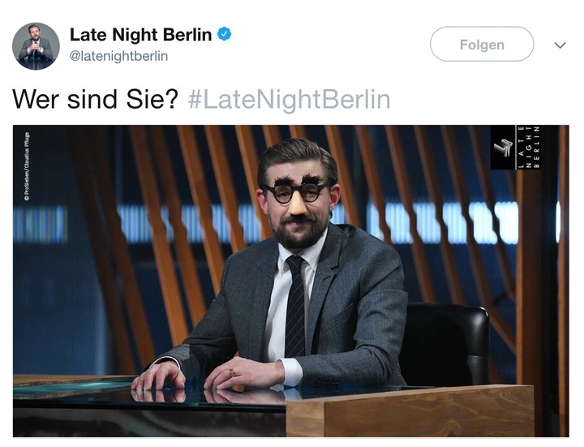
Task: Open the #LateNightBerlin hashtag link
Action: (289, 100)
